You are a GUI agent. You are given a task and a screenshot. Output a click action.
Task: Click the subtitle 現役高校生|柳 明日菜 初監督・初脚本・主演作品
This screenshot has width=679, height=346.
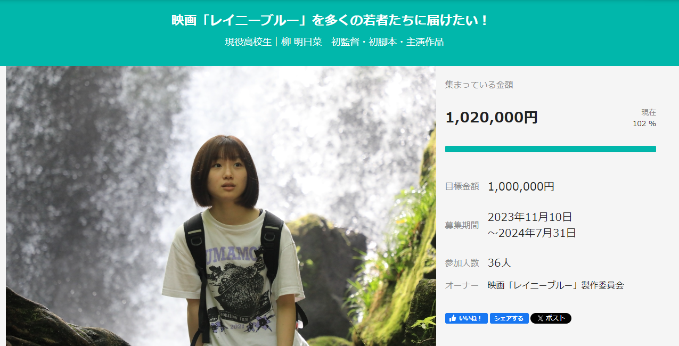click(334, 42)
